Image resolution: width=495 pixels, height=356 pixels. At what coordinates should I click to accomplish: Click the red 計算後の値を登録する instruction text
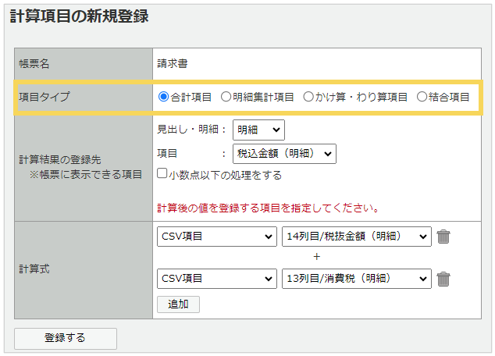(x=268, y=208)
